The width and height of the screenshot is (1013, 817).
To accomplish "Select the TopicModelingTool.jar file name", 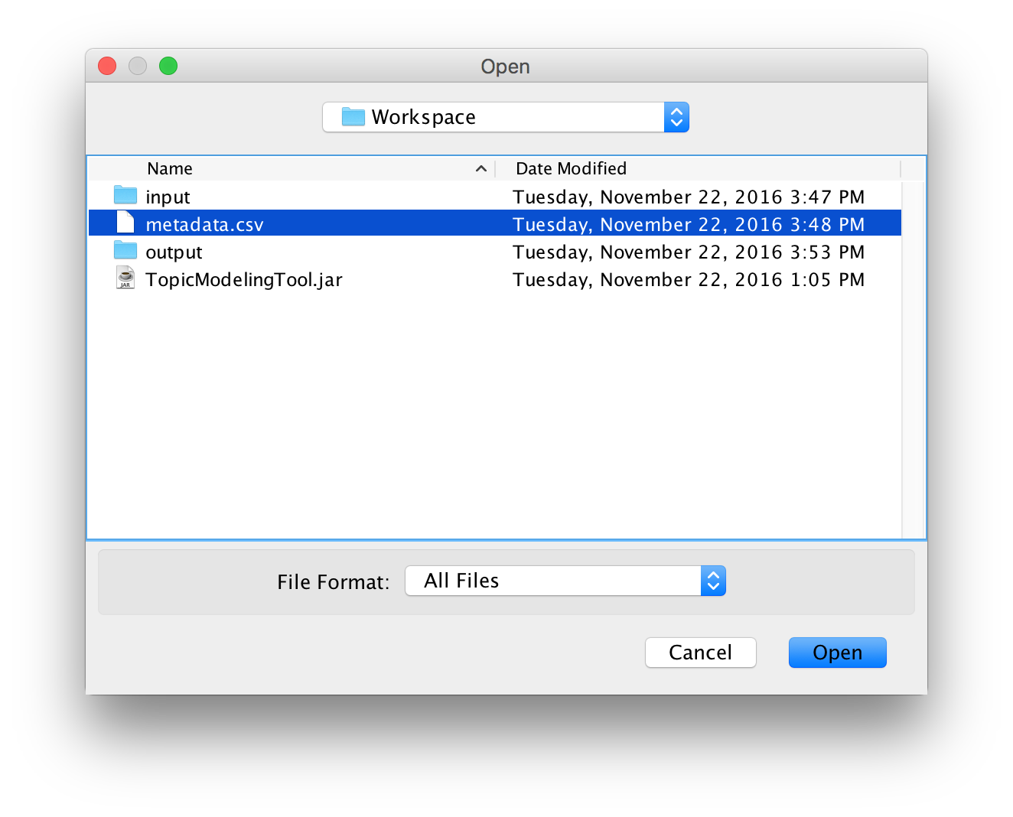I will coord(244,280).
